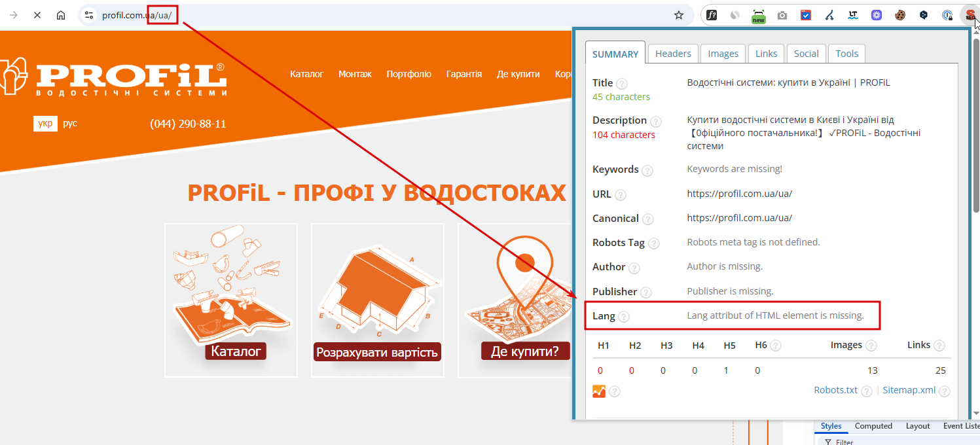Click the grey camera extension icon
Image resolution: width=980 pixels, height=445 pixels.
pyautogui.click(x=782, y=15)
